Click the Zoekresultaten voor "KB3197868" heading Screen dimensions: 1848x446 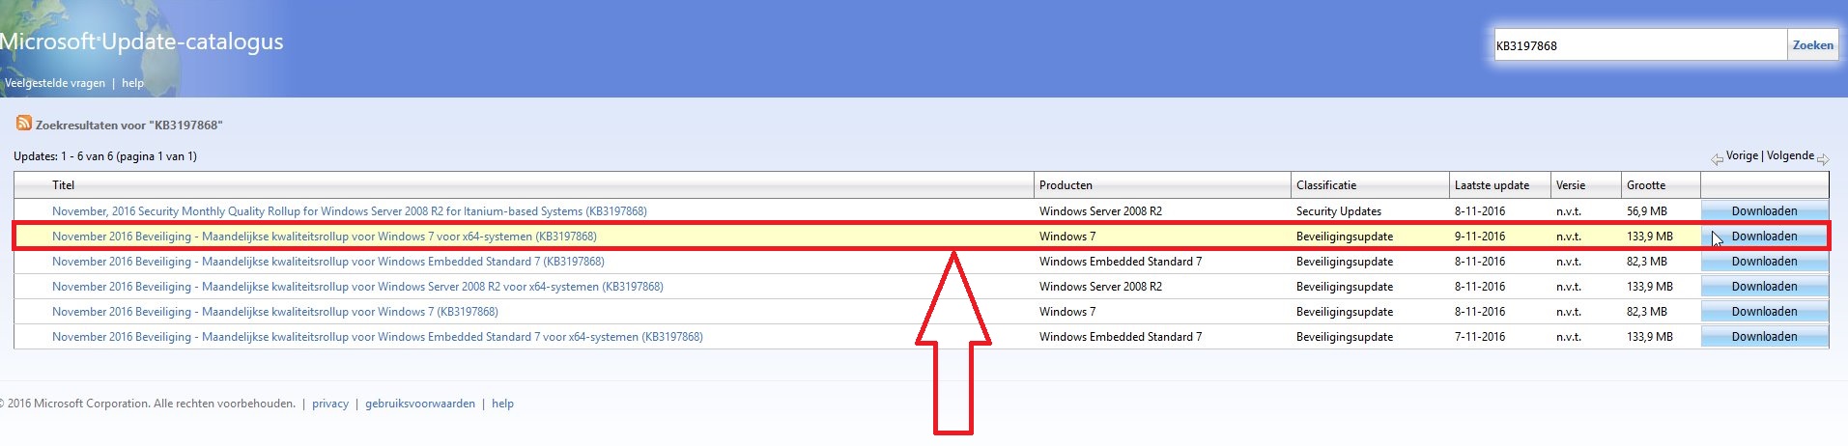[x=128, y=125]
